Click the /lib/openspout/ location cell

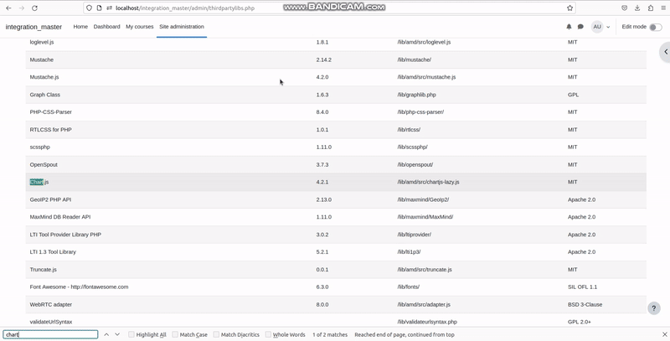415,164
